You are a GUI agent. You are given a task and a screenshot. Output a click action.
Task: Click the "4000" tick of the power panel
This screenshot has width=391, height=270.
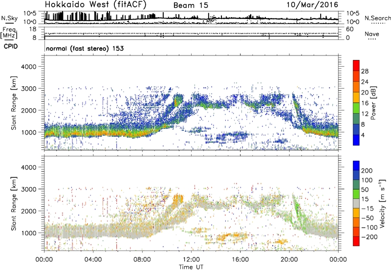(29, 67)
